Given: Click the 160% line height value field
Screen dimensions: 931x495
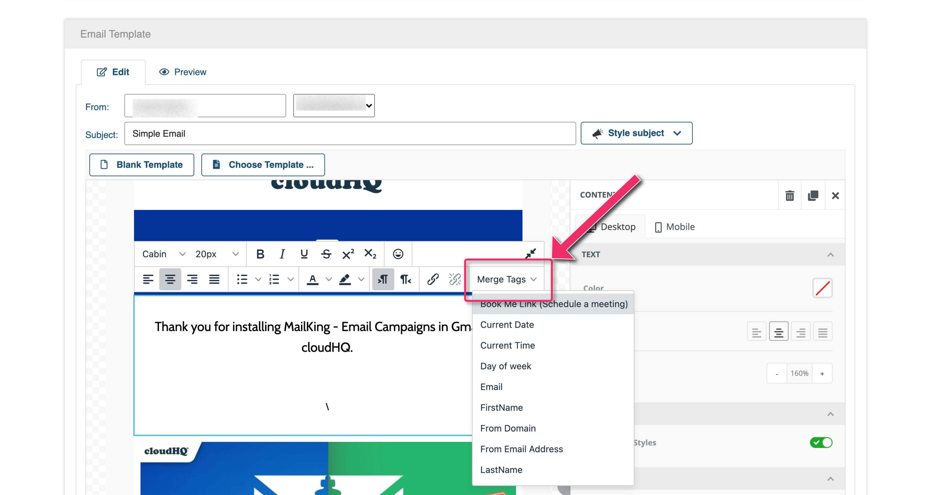Looking at the screenshot, I should tap(799, 374).
